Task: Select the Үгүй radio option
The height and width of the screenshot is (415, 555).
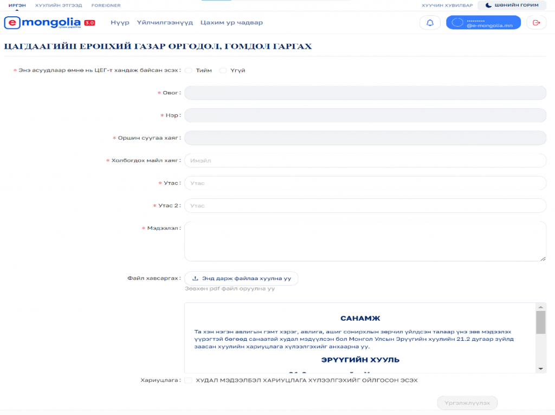Action: [223, 70]
